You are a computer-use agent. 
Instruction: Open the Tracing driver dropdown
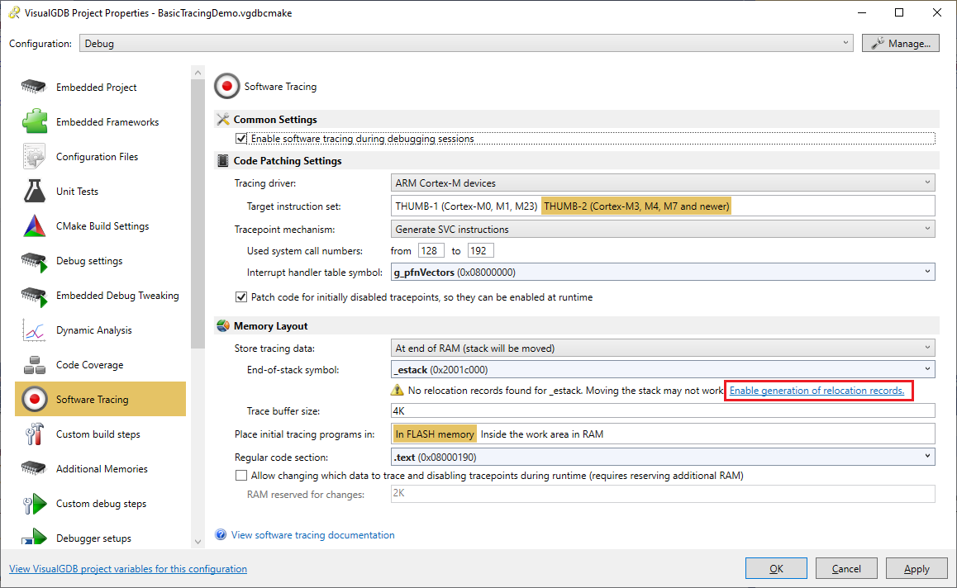[x=663, y=183]
